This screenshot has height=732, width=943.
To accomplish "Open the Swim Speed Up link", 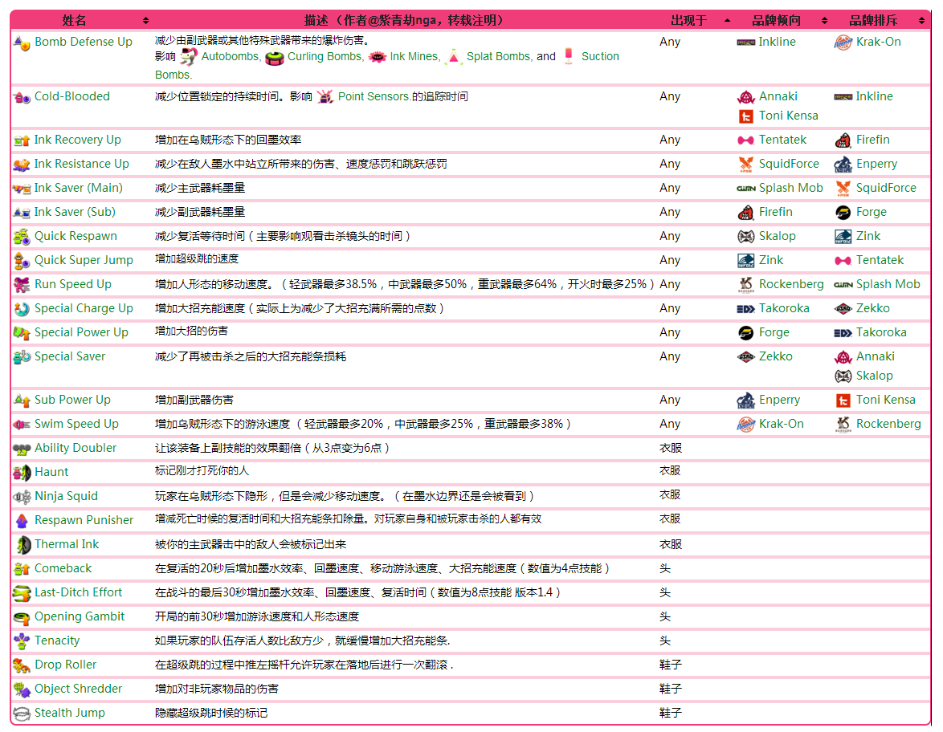I will [76, 424].
